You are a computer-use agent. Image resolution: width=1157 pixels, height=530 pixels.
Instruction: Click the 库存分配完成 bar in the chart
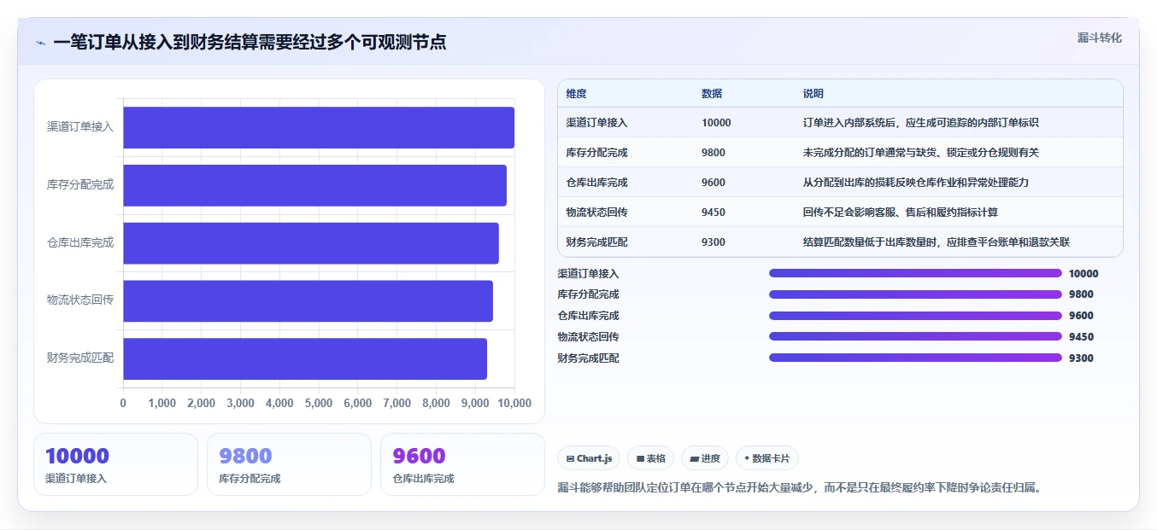click(x=315, y=185)
